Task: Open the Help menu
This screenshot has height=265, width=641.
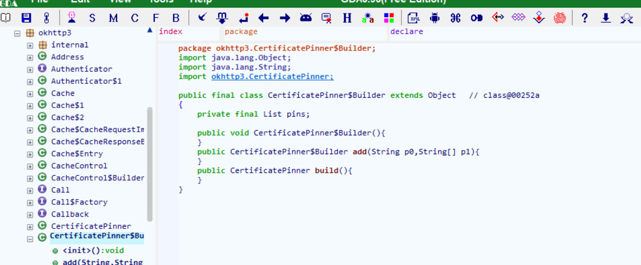Action: 201,2
